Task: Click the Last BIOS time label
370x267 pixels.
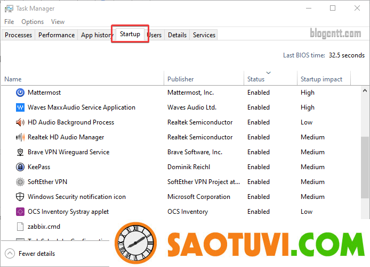Action: tap(304, 55)
